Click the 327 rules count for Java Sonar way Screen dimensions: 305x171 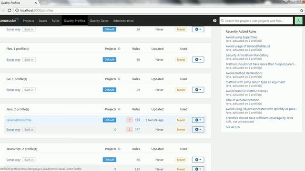(x=137, y=129)
